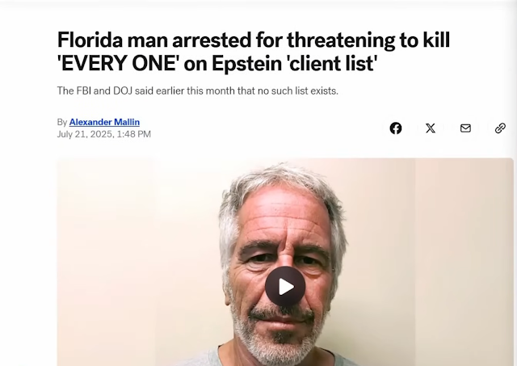The width and height of the screenshot is (517, 366).
Task: Email this article via envelope icon
Action: point(465,128)
